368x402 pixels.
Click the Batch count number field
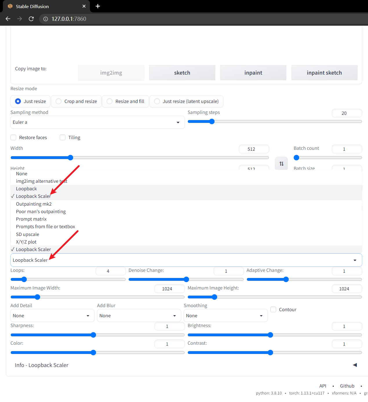click(x=347, y=149)
